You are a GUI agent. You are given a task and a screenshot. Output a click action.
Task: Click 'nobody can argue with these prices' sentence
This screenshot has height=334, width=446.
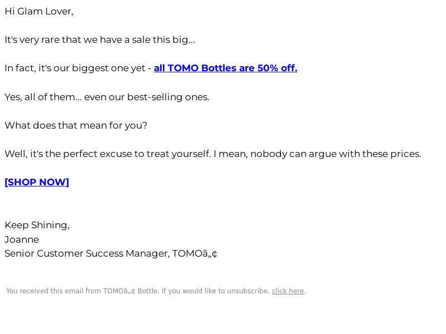click(336, 154)
